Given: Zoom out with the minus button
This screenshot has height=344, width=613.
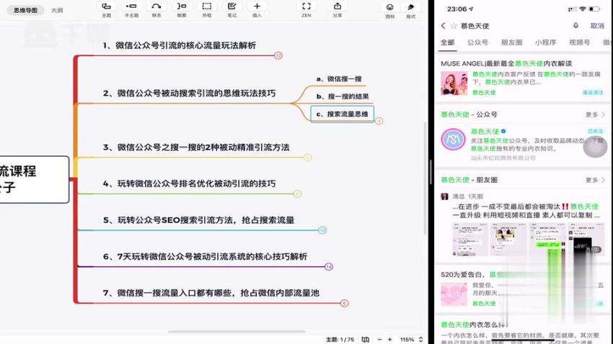Looking at the screenshot, I should pos(379,339).
